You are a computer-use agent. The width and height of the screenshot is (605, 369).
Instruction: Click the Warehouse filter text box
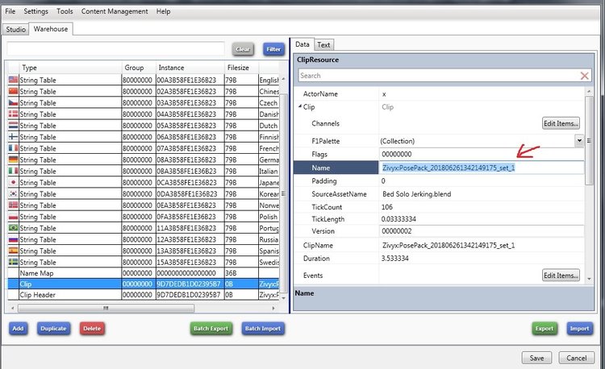point(115,49)
